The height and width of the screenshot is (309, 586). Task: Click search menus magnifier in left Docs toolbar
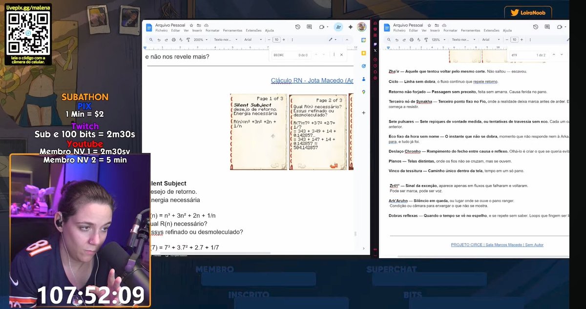(x=151, y=40)
